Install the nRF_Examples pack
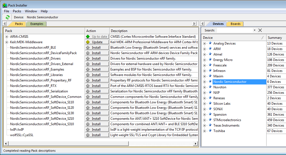This screenshot has width=286, height=155. pos(97,69)
